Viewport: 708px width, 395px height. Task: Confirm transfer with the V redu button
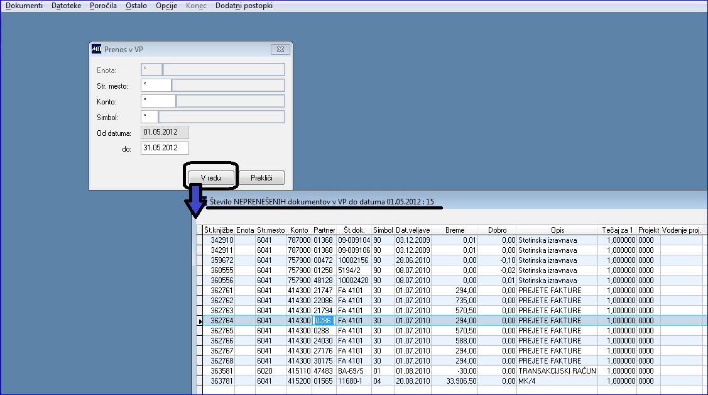(x=211, y=177)
